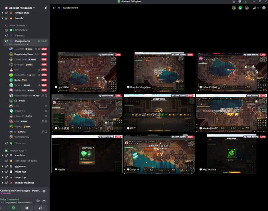Viewport: 268px width, 211px height.
Task: Expand the gigaverse channel threads arrow
Action: point(2,166)
